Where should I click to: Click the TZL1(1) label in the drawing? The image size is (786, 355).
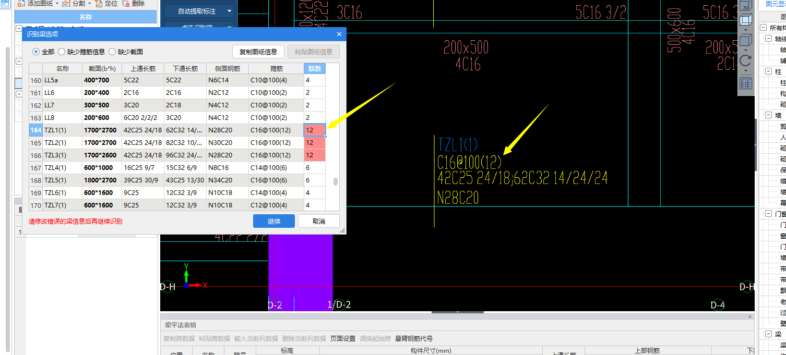458,144
